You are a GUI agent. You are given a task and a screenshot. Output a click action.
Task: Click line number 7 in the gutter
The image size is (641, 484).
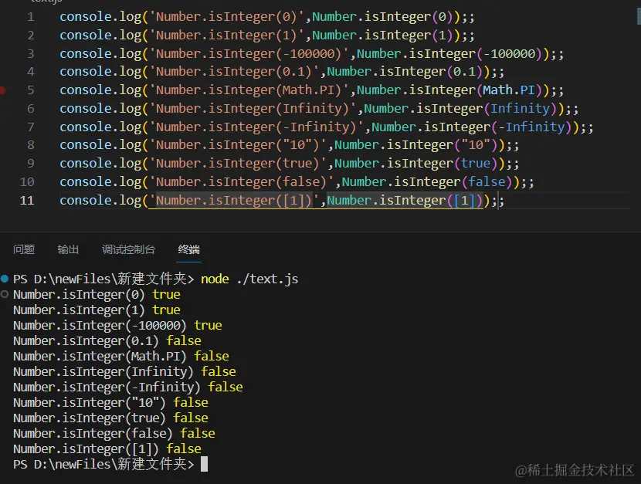pyautogui.click(x=31, y=127)
